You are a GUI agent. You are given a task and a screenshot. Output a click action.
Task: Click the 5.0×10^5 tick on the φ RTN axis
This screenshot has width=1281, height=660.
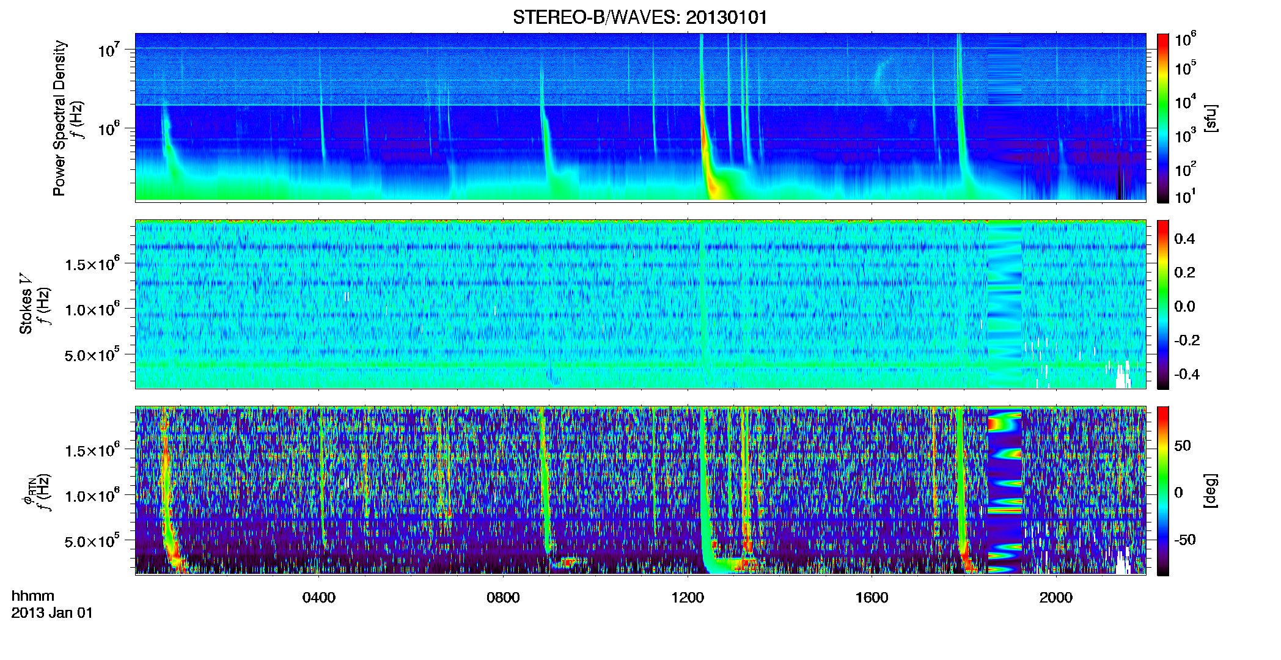coord(92,541)
